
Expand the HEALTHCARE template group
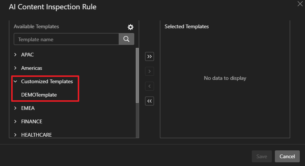click(x=16, y=135)
